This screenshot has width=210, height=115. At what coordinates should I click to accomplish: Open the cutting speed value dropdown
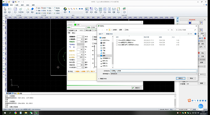pyautogui.click(x=83, y=36)
